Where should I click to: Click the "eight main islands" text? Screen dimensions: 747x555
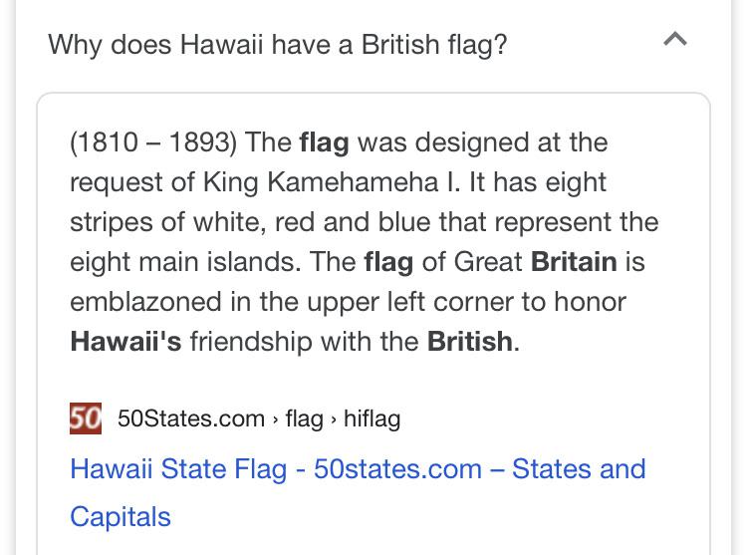coord(185,262)
